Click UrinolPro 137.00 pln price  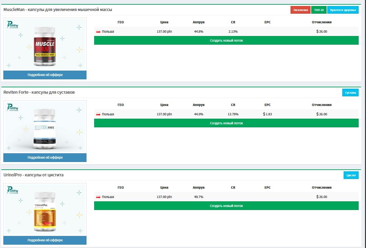pos(164,197)
